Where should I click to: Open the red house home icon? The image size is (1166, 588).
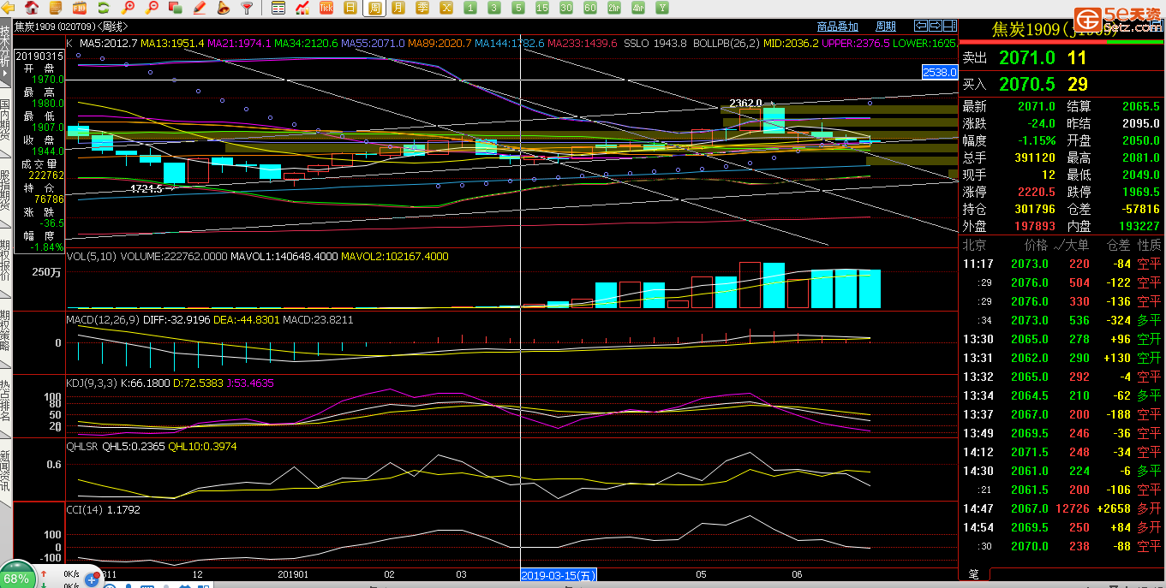[x=32, y=8]
